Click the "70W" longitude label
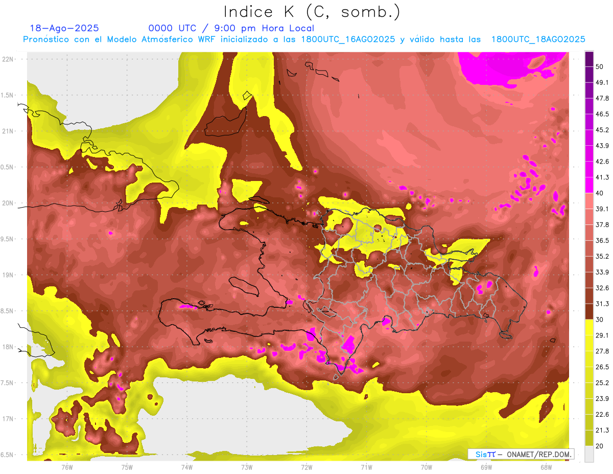 [427, 467]
